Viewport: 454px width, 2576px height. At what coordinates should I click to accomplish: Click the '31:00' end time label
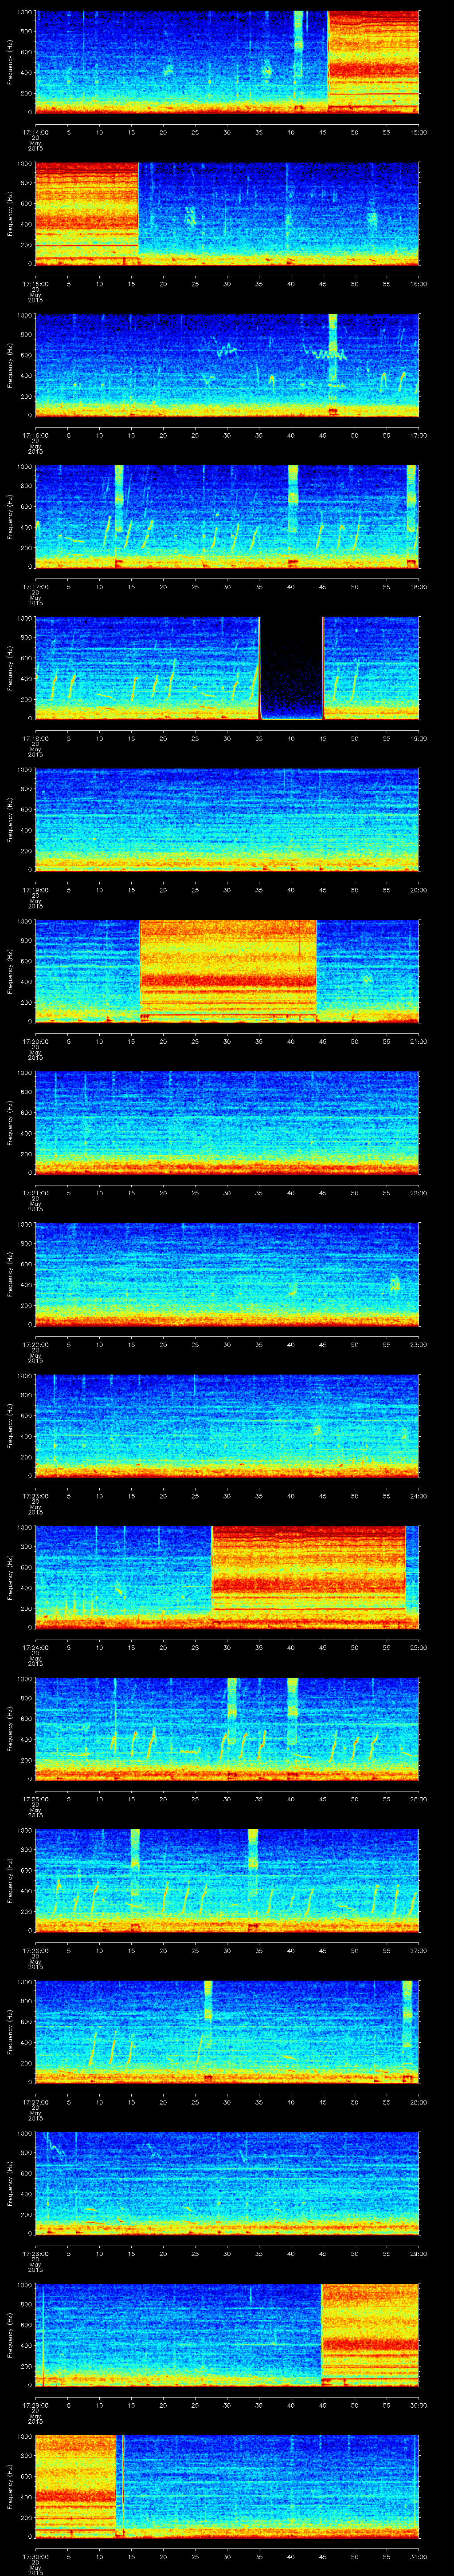[x=419, y=2557]
